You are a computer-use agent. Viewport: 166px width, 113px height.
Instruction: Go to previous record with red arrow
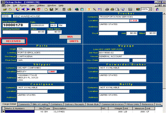pos(23,9)
